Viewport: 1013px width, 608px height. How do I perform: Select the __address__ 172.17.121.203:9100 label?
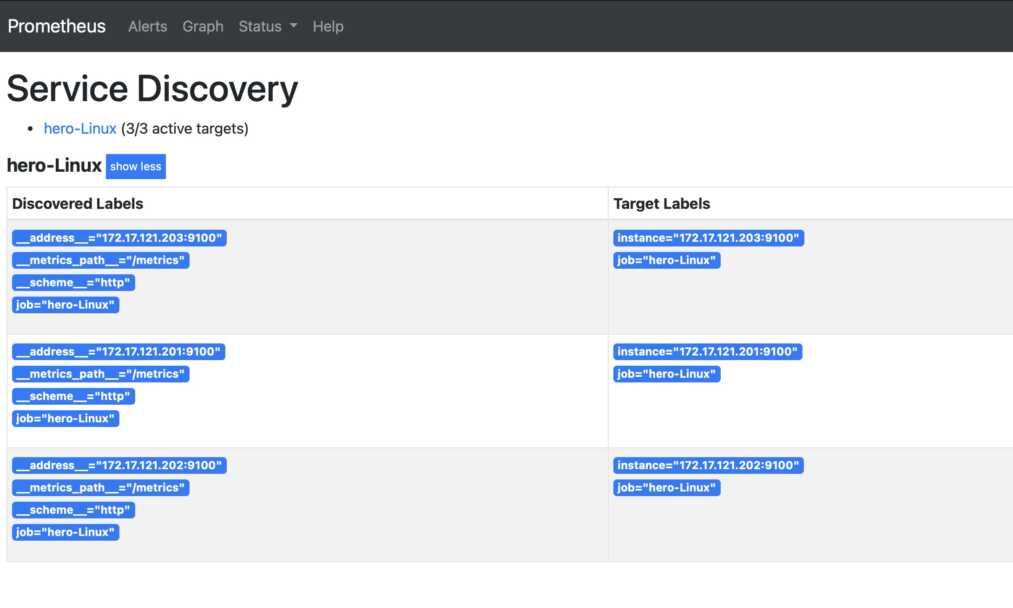(119, 238)
